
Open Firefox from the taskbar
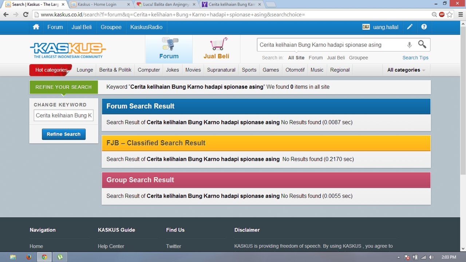pyautogui.click(x=29, y=257)
